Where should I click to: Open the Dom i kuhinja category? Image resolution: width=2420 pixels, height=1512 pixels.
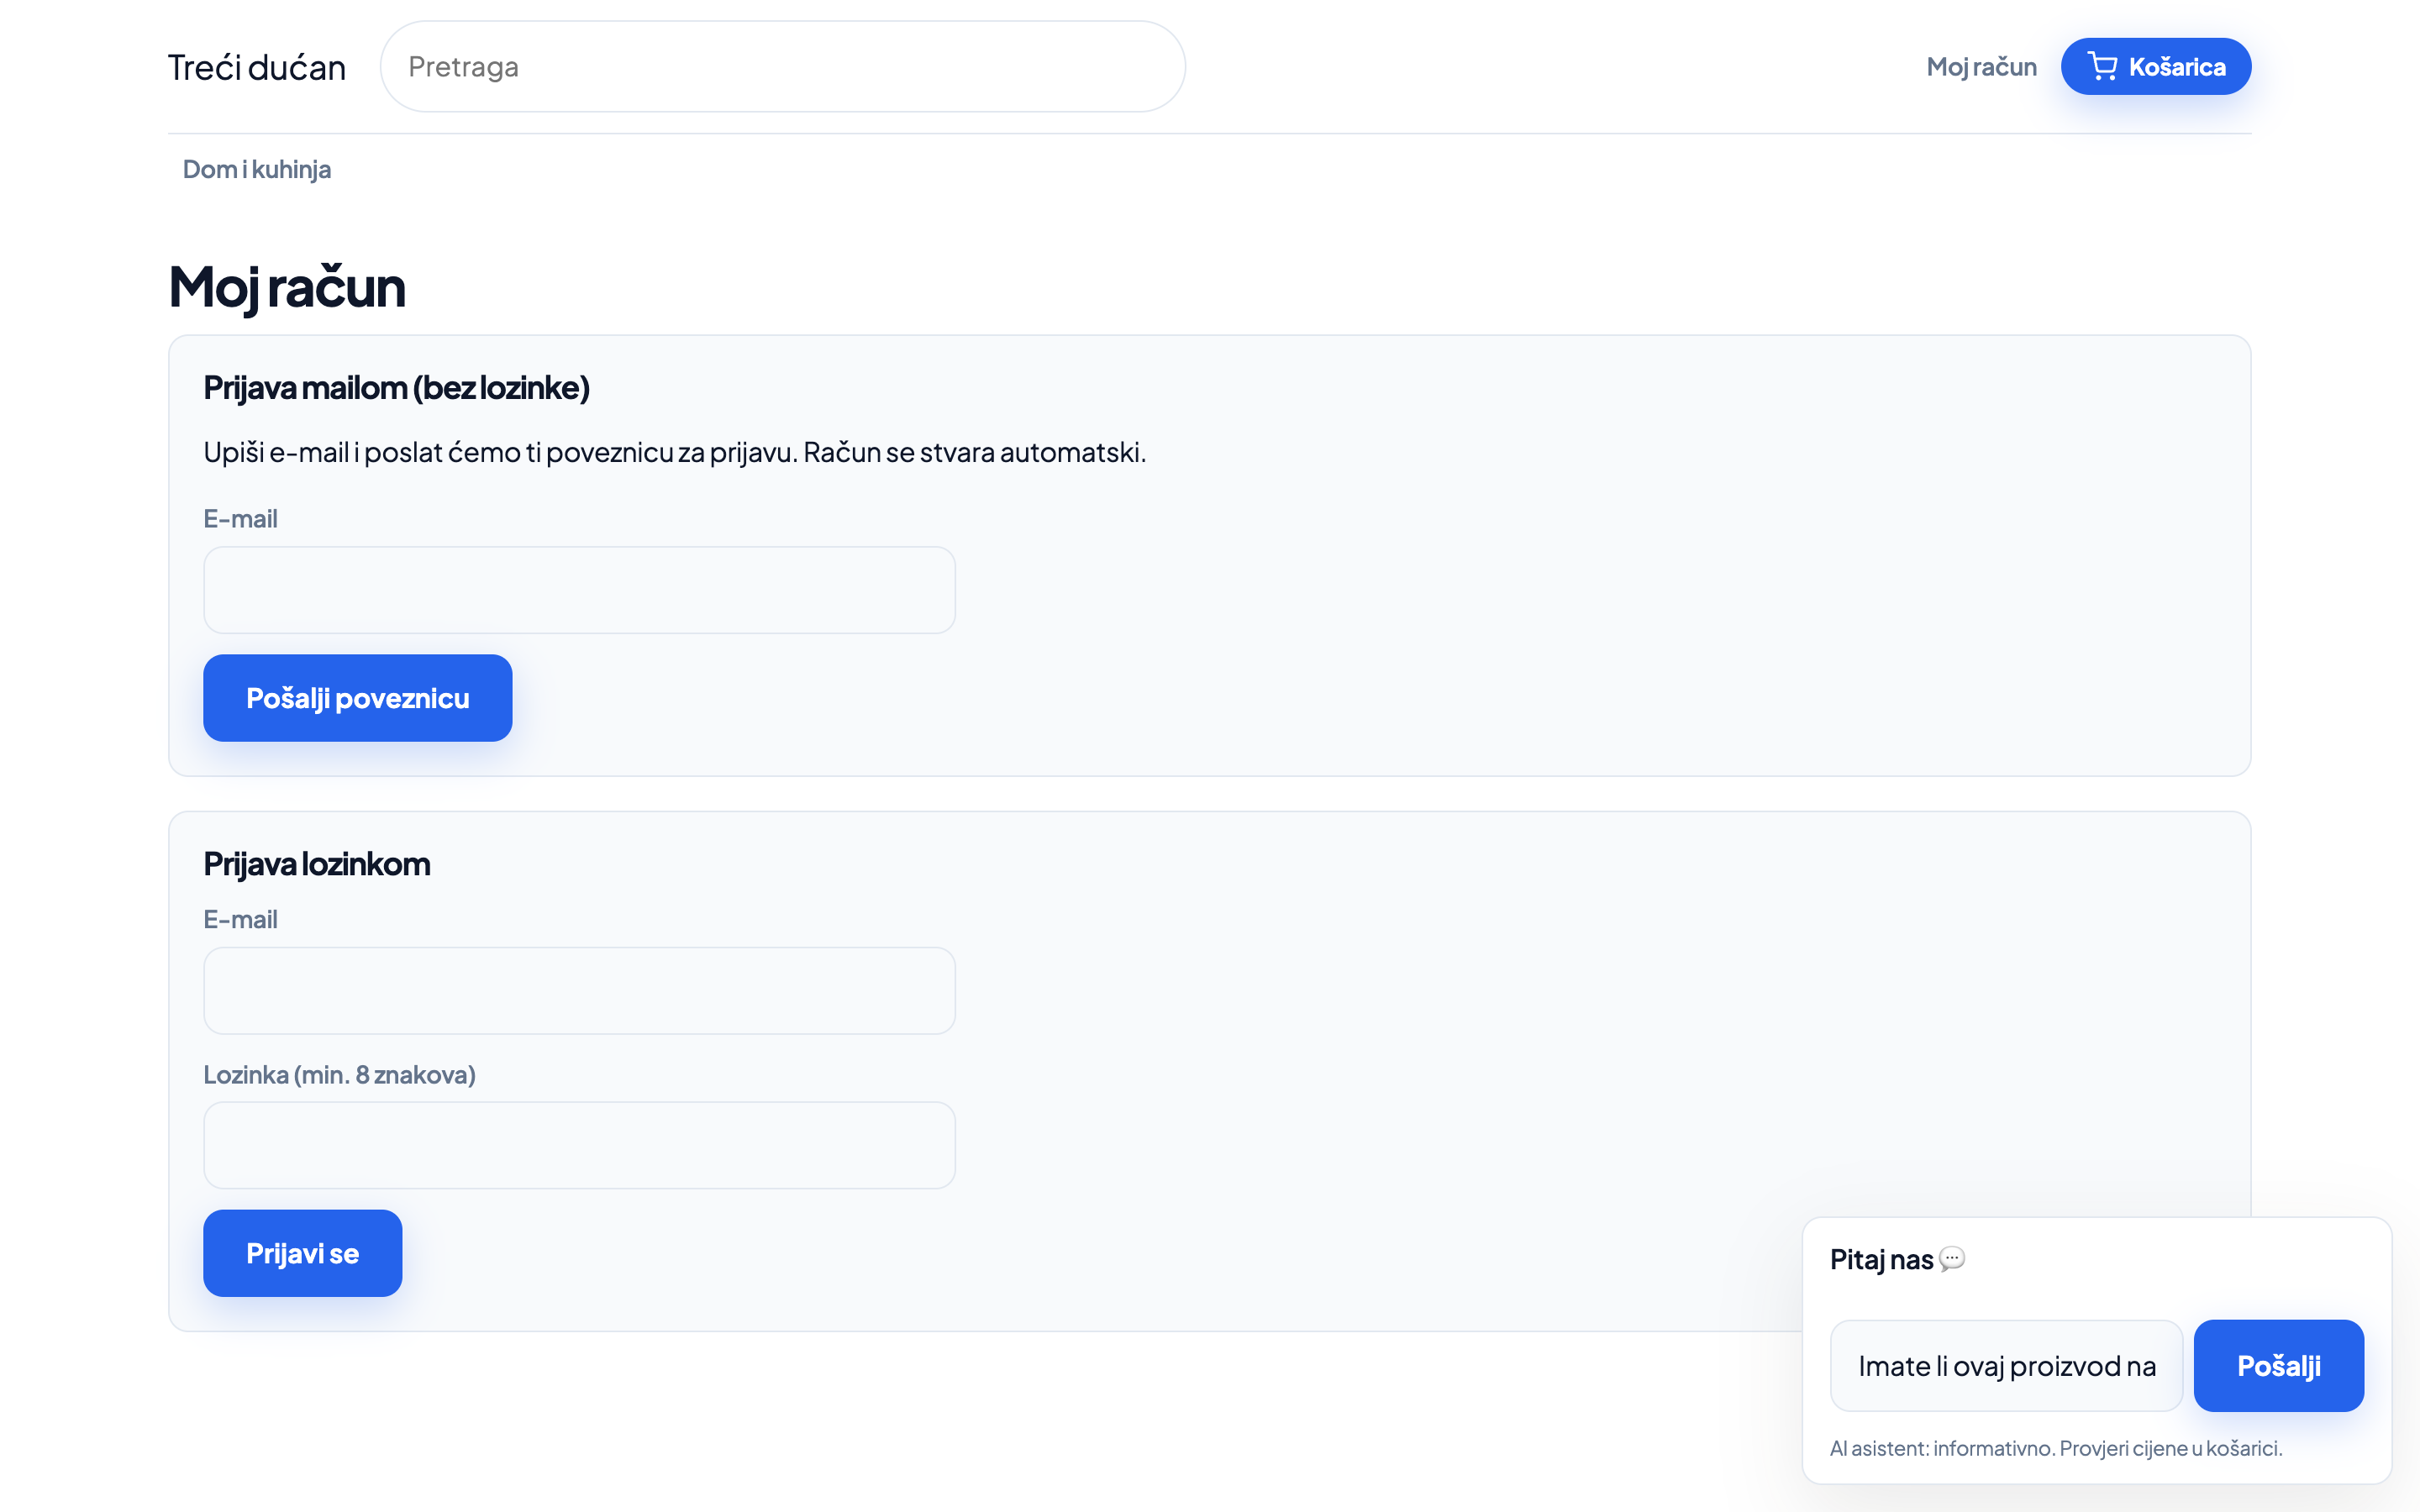[257, 169]
